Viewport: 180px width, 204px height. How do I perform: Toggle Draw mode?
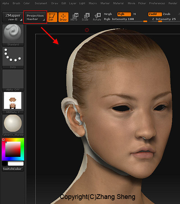[63, 17]
